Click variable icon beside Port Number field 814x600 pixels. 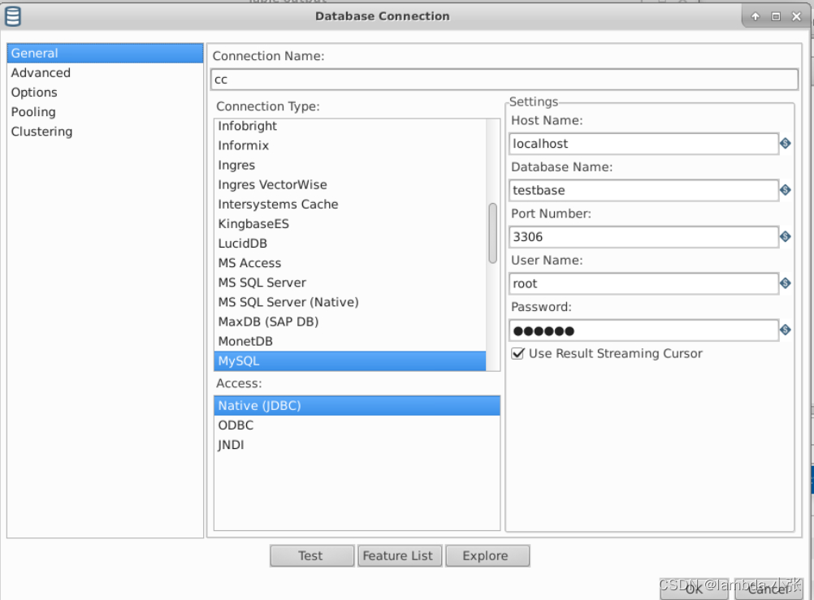coord(785,237)
